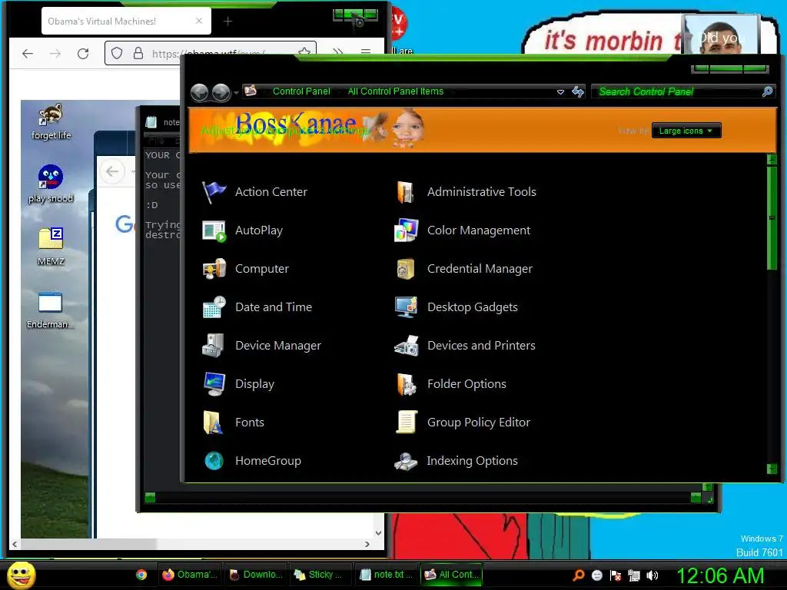Open the Date and Time icon
The width and height of the screenshot is (787, 590).
coord(214,307)
